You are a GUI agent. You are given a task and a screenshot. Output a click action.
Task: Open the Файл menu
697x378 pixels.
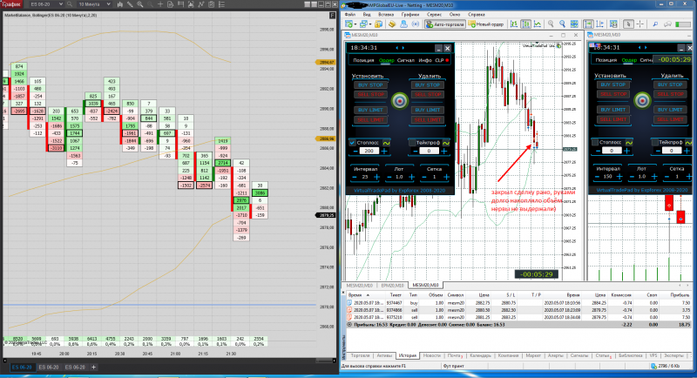click(350, 14)
